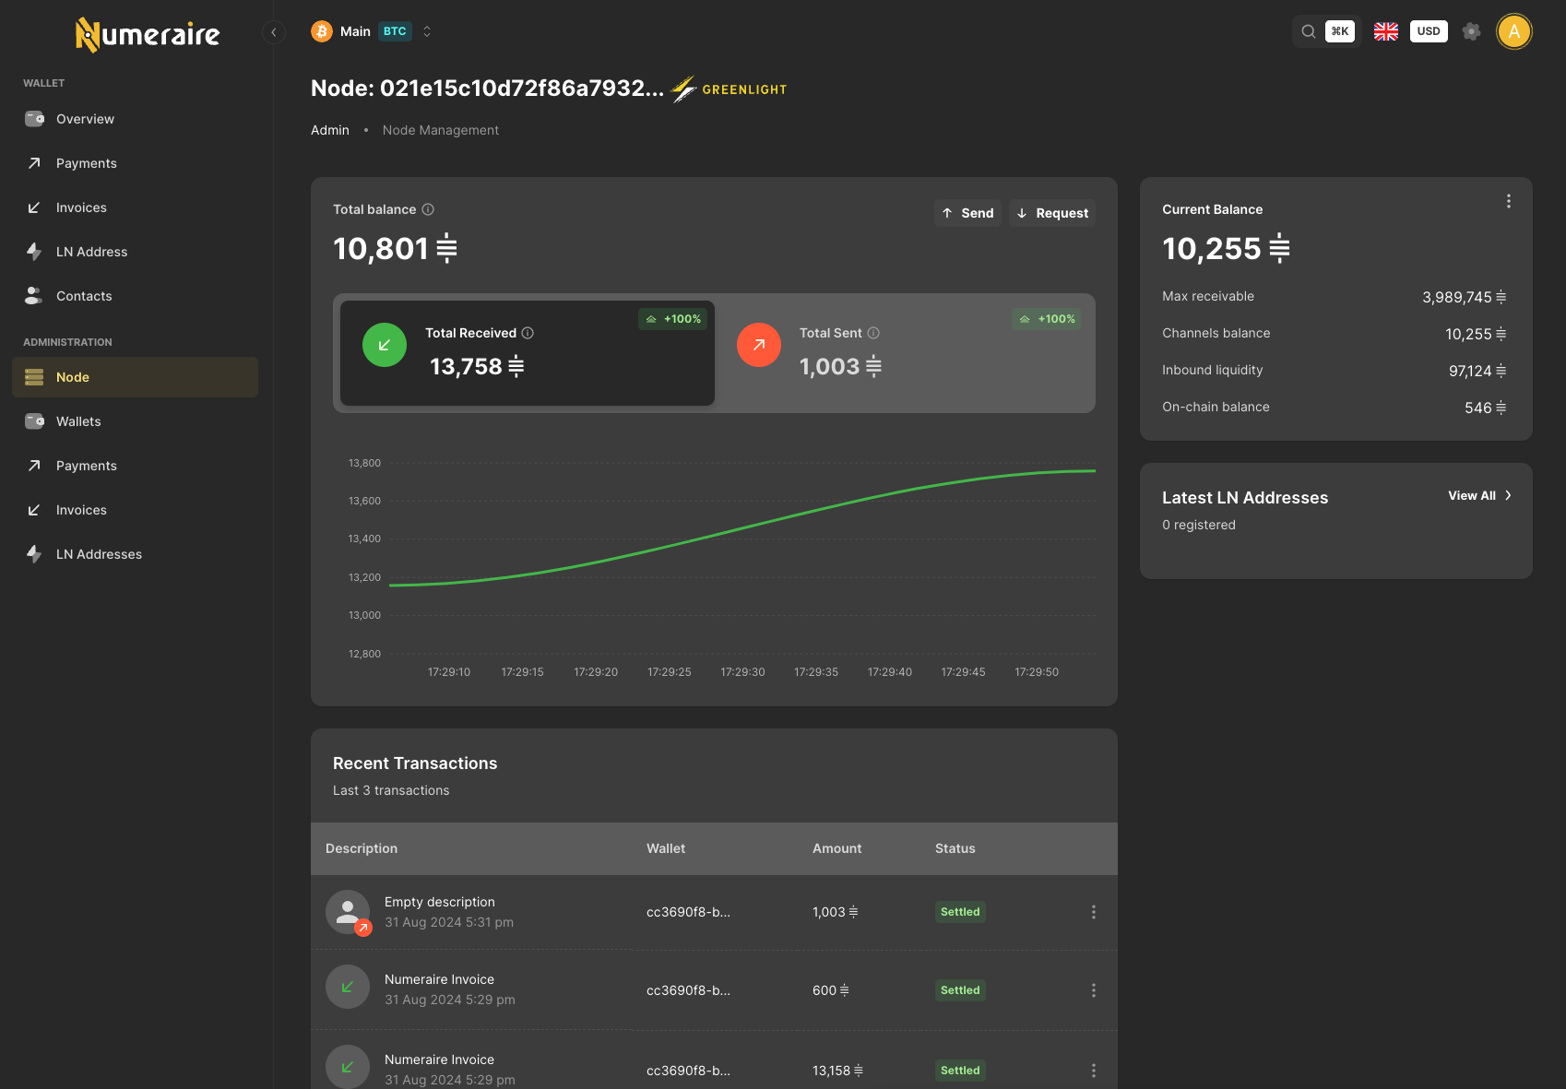The height and width of the screenshot is (1089, 1566).
Task: Open settings gear icon
Action: (1472, 31)
